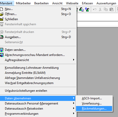This screenshot has height=117, width=118.
Task: Select Anmeldung Eintritte (ELStAM) entry
Action: pyautogui.click(x=38, y=73)
